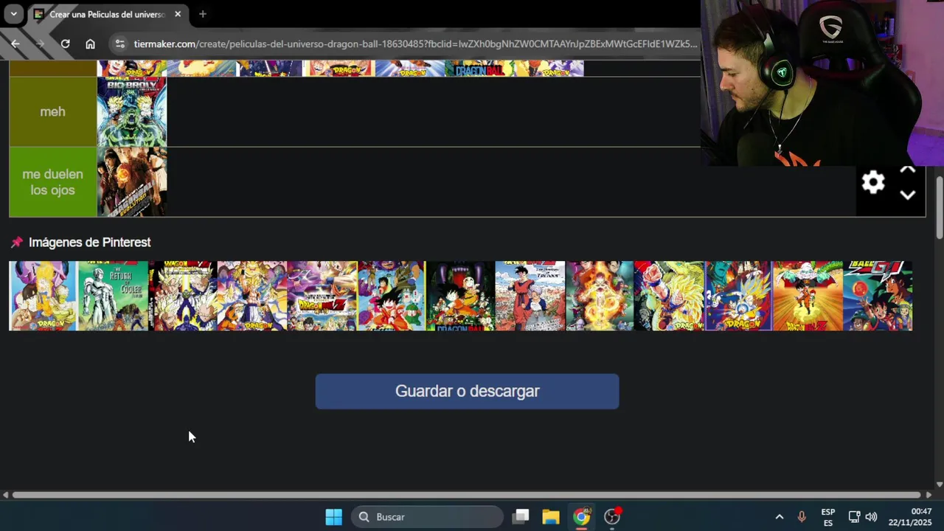Select the Super Saiyan trio poster
The image size is (944, 531).
[183, 296]
